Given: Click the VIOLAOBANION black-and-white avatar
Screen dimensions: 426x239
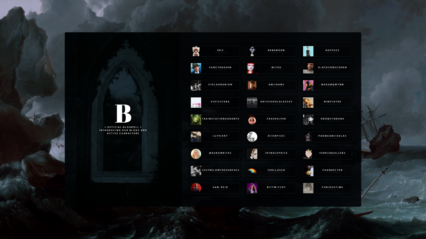Looking at the screenshot, I should (196, 85).
